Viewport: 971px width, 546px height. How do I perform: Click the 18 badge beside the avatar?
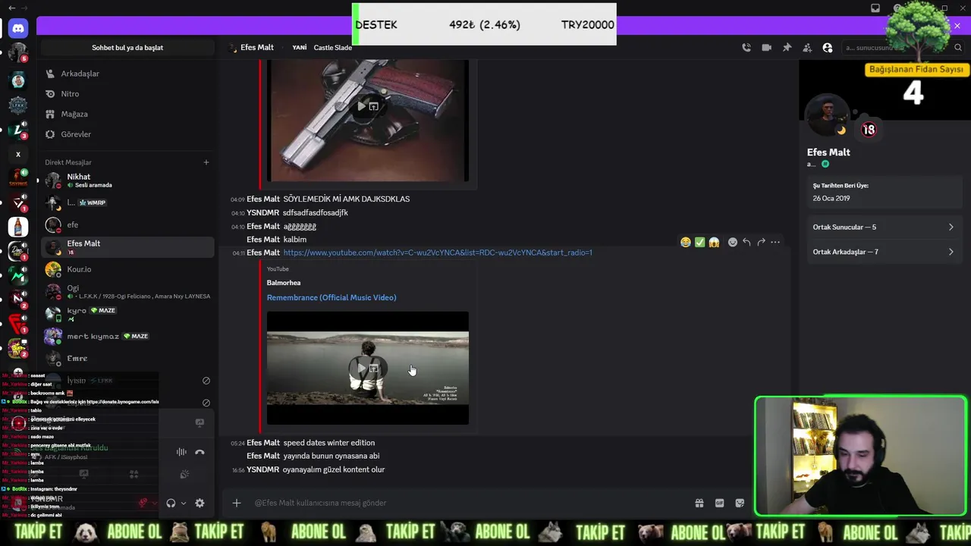(869, 130)
